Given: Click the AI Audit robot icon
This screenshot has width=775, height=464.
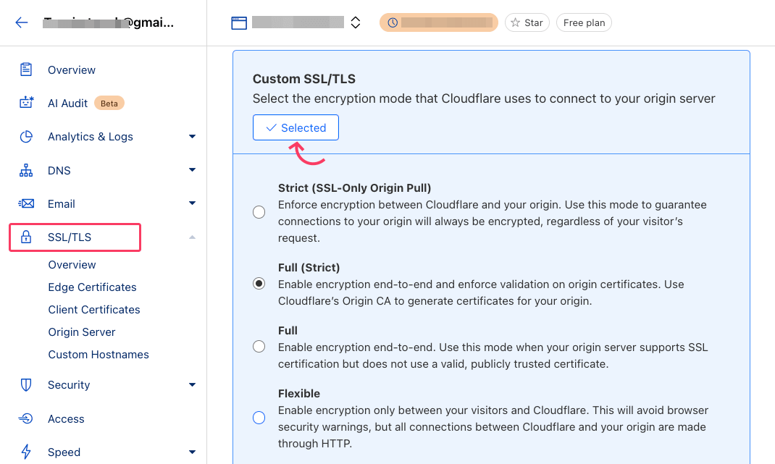Looking at the screenshot, I should point(26,103).
